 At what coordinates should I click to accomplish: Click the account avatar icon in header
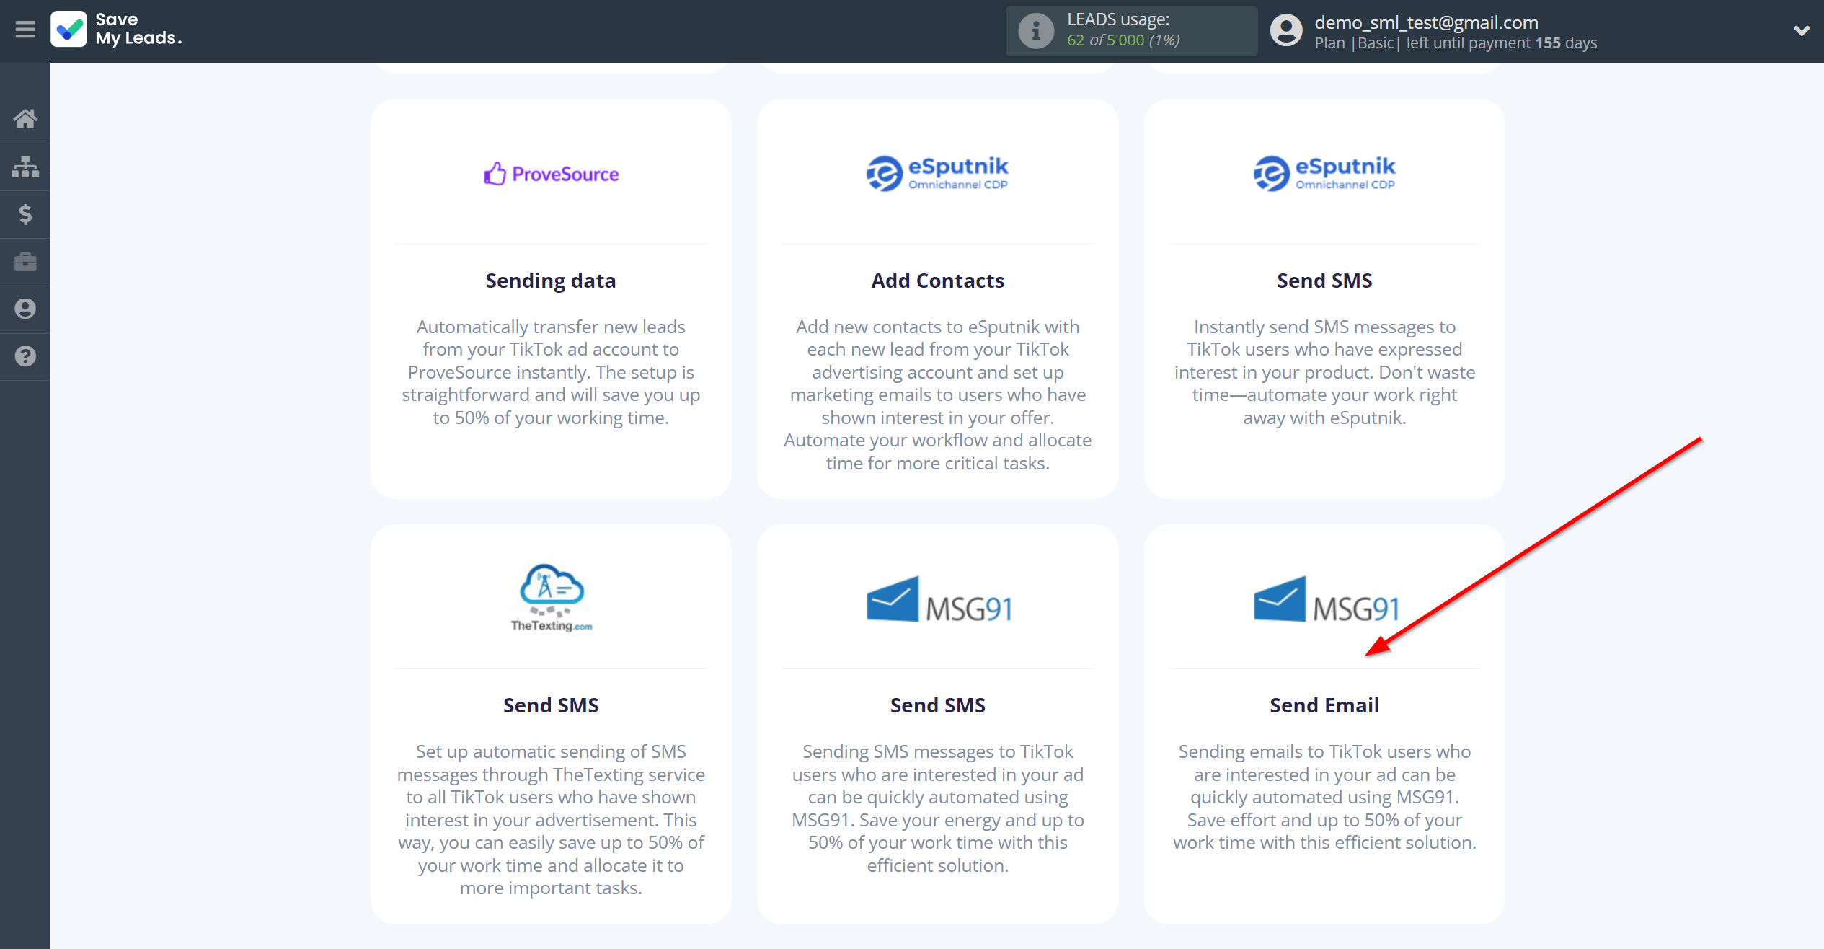[x=1287, y=31]
